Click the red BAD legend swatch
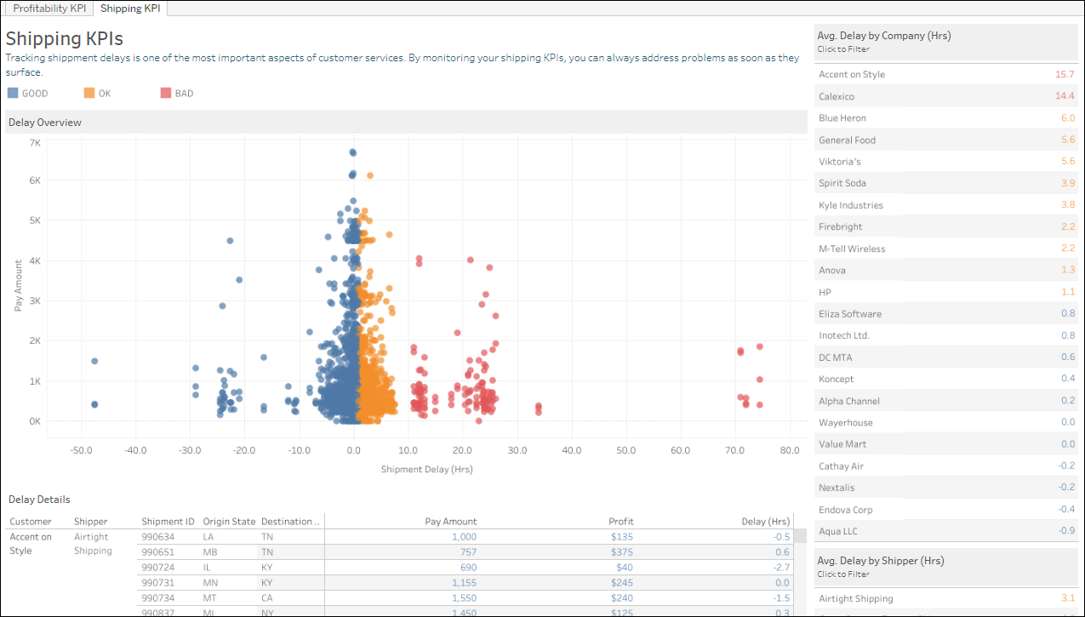 tap(166, 94)
